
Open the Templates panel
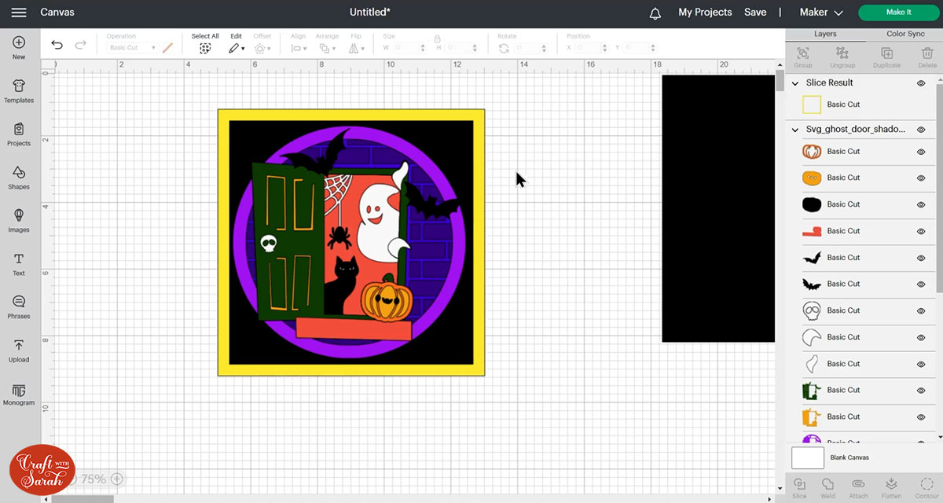tap(19, 91)
